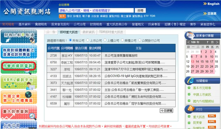The image size is (221, 129).
Task: Select 所有公司 radio button
Action: pyautogui.click(x=70, y=40)
